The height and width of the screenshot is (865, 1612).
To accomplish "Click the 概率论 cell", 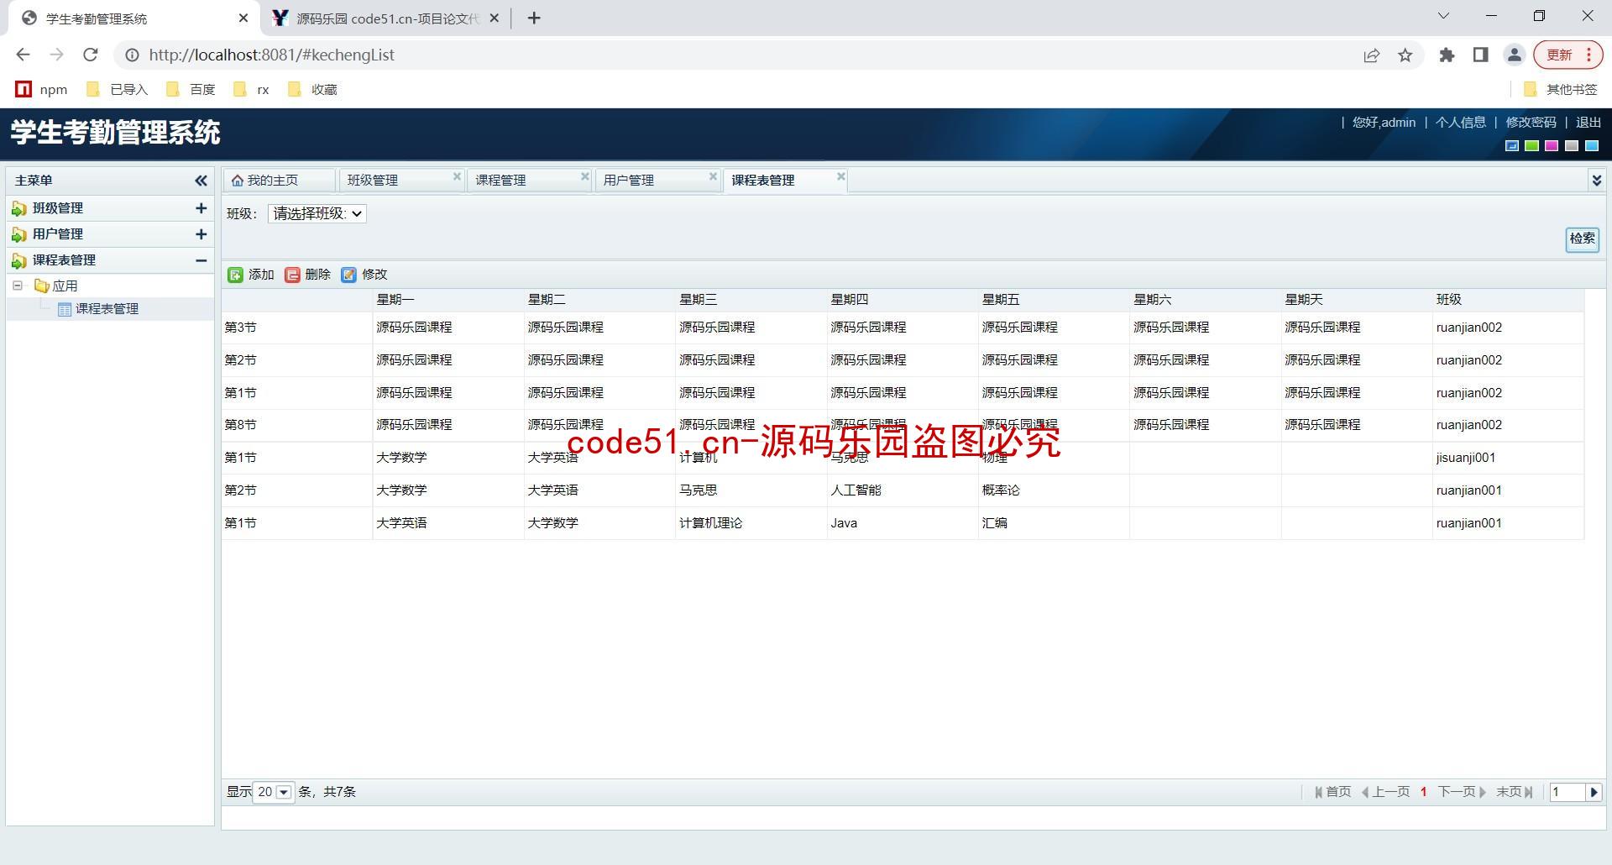I will pyautogui.click(x=1054, y=490).
